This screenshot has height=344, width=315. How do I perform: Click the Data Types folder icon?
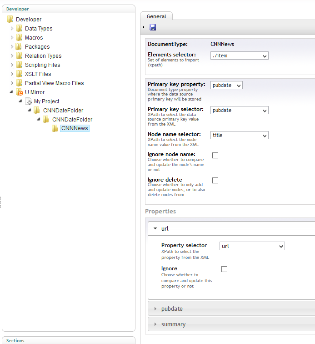[19, 29]
